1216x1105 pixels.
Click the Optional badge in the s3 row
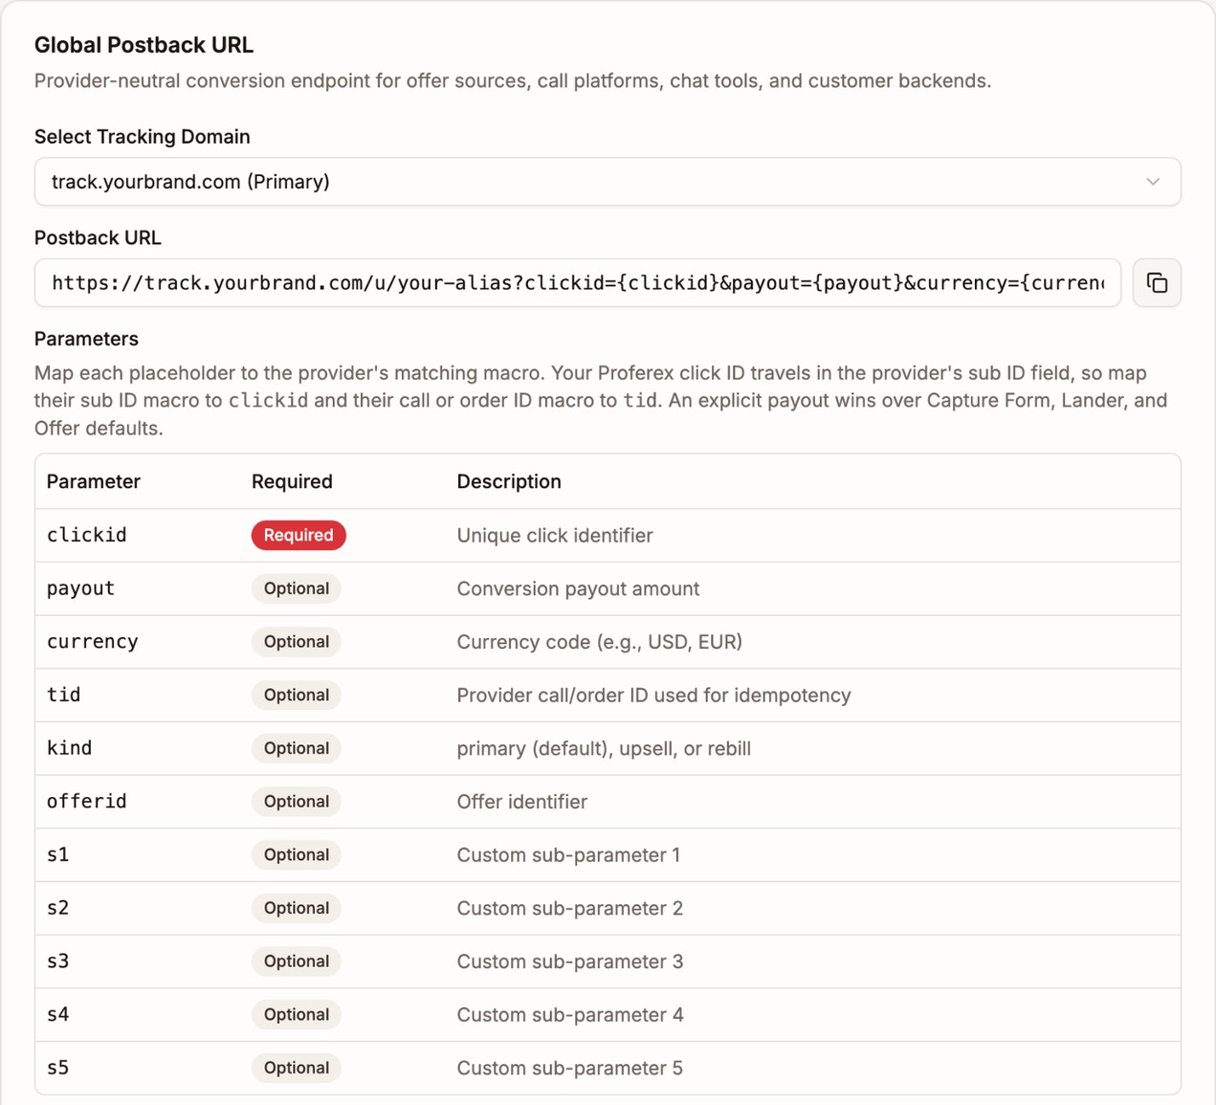[x=297, y=961]
